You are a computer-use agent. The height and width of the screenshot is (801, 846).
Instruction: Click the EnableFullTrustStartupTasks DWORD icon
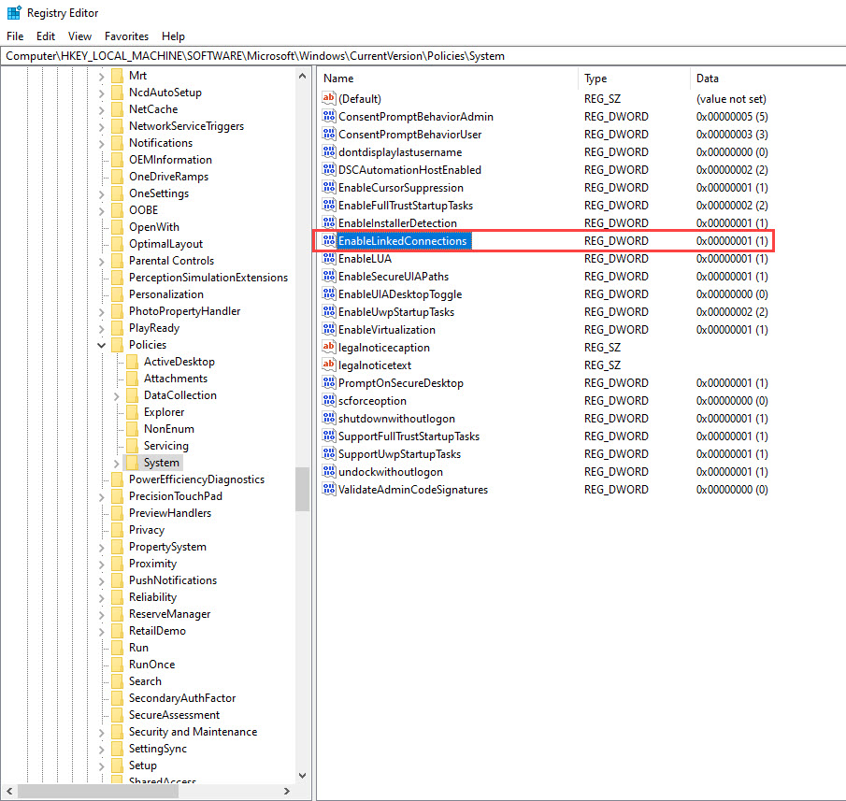coord(328,205)
